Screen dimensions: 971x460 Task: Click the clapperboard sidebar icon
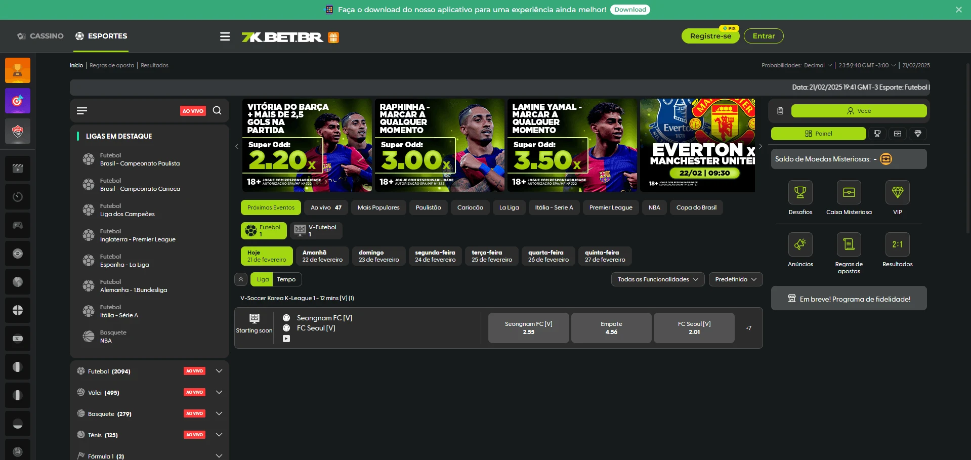18,169
